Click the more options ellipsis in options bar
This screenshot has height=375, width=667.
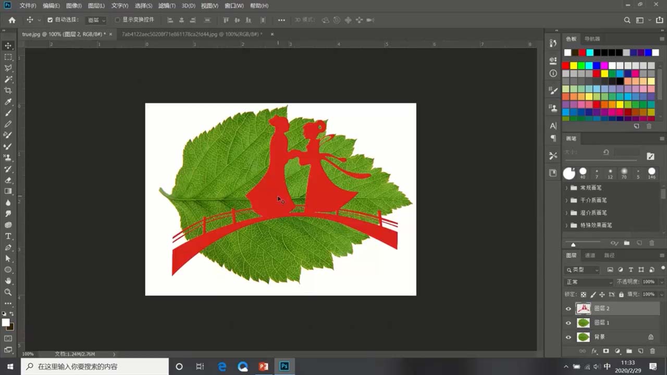[281, 20]
